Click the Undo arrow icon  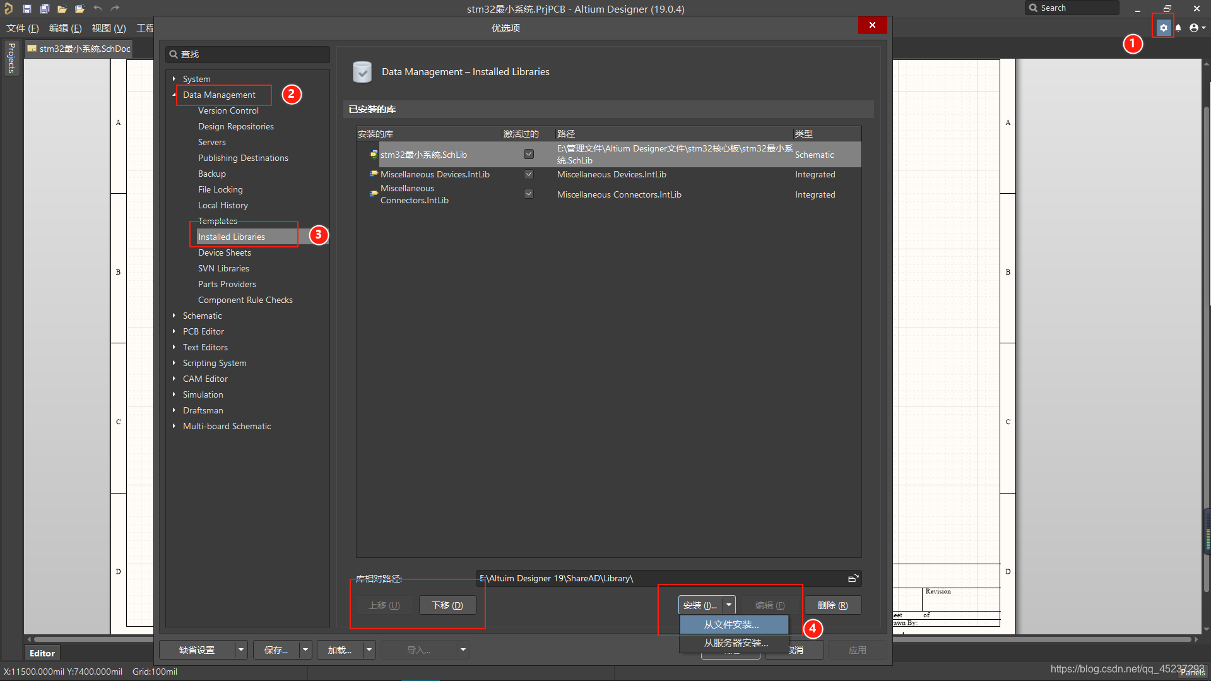tap(97, 9)
